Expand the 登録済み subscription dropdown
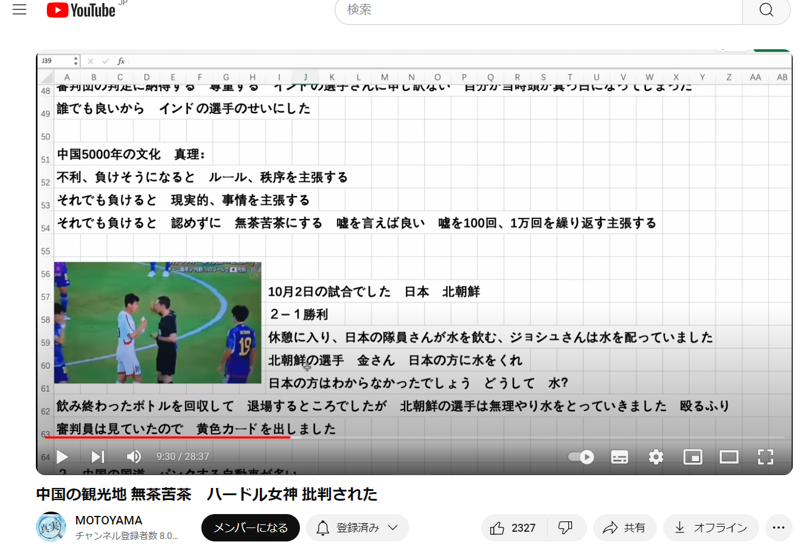 click(358, 528)
